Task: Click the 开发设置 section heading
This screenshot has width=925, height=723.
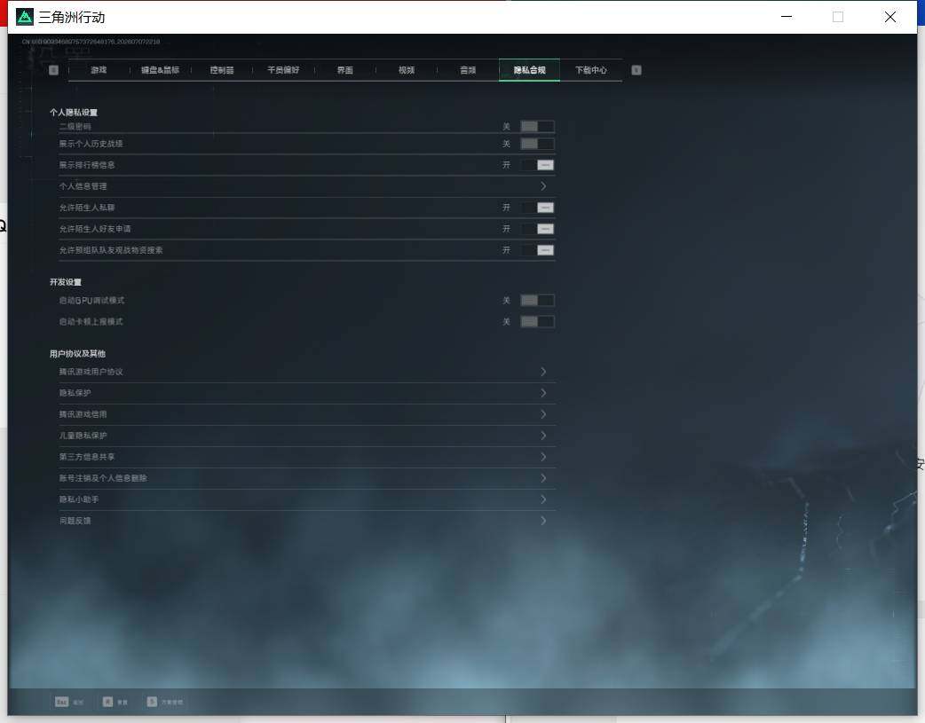Action: click(x=66, y=282)
